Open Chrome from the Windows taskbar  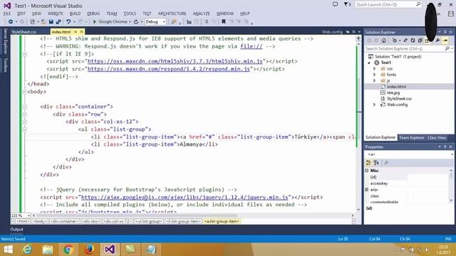pyautogui.click(x=68, y=250)
